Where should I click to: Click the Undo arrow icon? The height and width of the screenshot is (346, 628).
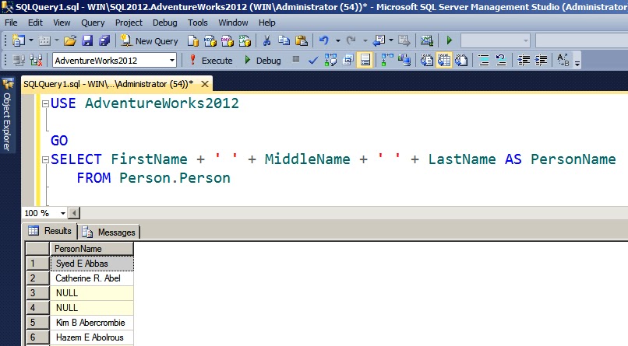(323, 40)
